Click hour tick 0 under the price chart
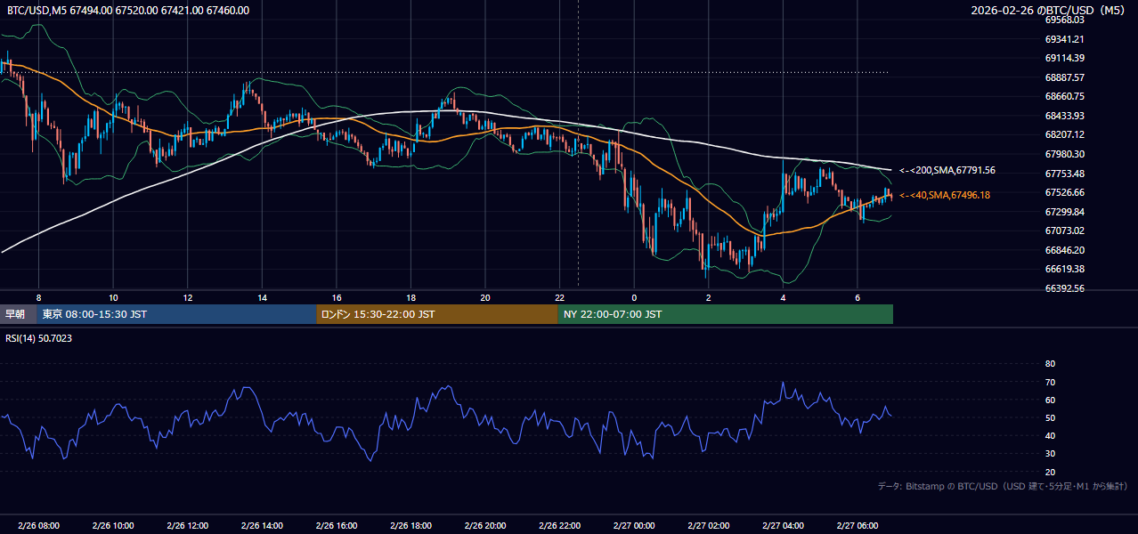 [x=634, y=297]
